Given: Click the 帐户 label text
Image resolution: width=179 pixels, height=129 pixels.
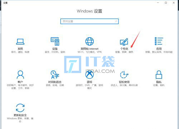Looking at the screenshot, I should (x=20, y=82).
